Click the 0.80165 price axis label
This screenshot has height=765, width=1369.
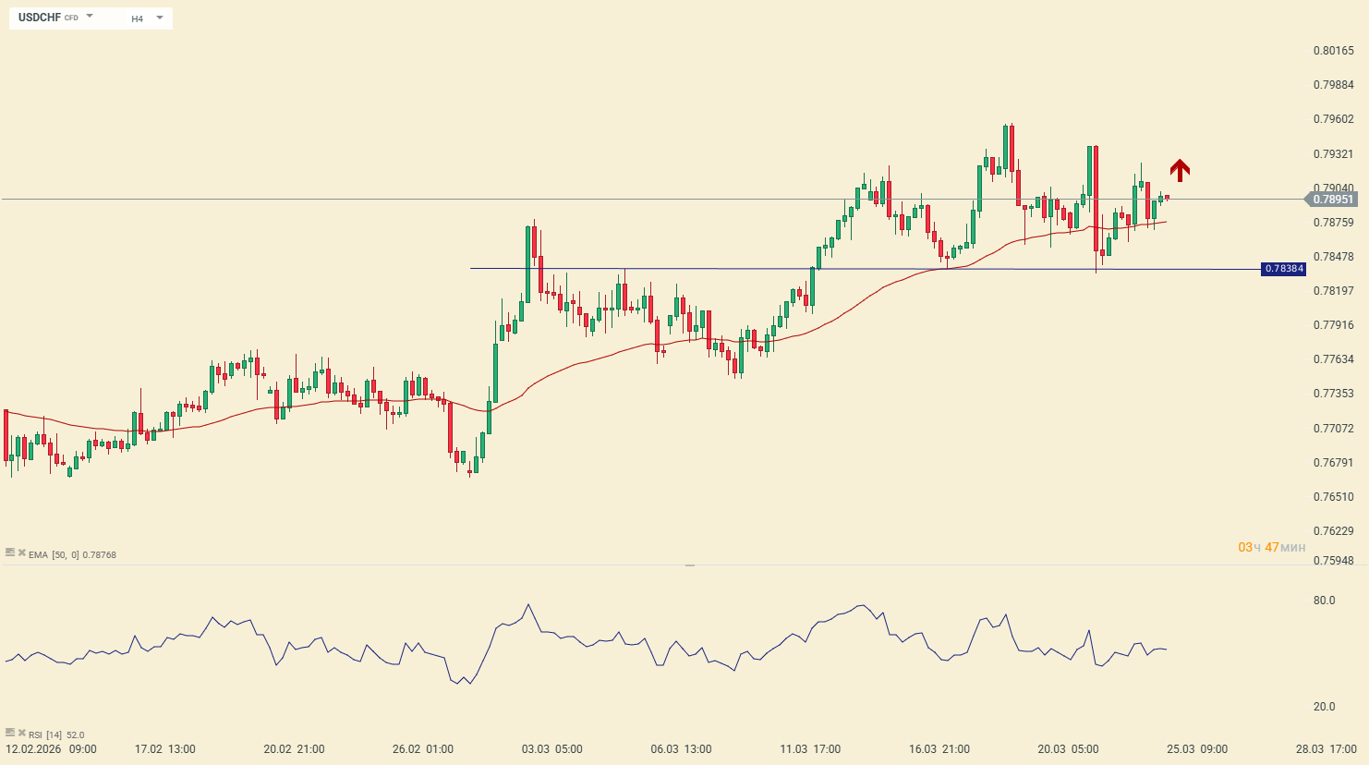1333,51
